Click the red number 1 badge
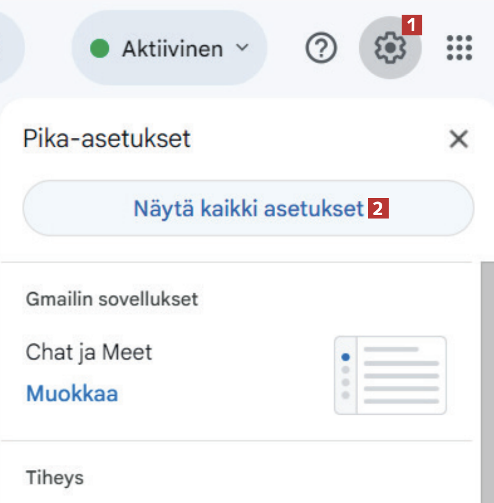 [x=412, y=25]
